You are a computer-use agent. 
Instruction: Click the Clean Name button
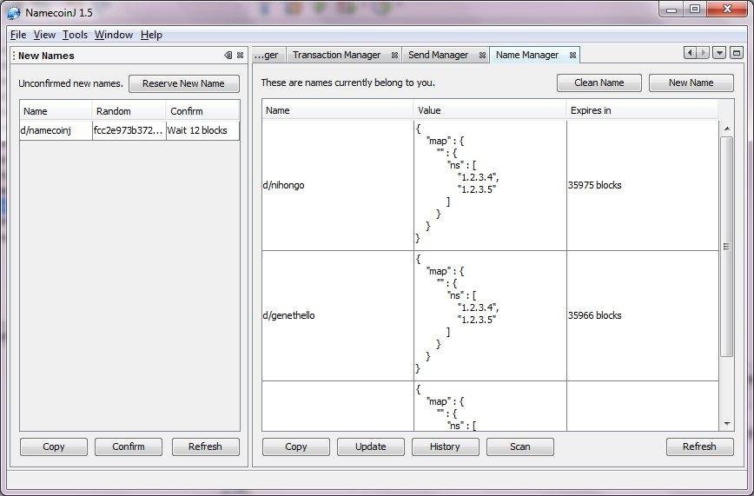pyautogui.click(x=599, y=83)
